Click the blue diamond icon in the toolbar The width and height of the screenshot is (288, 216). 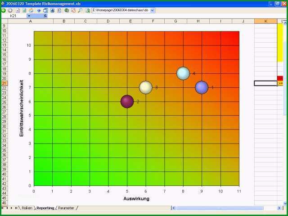[x=39, y=10]
